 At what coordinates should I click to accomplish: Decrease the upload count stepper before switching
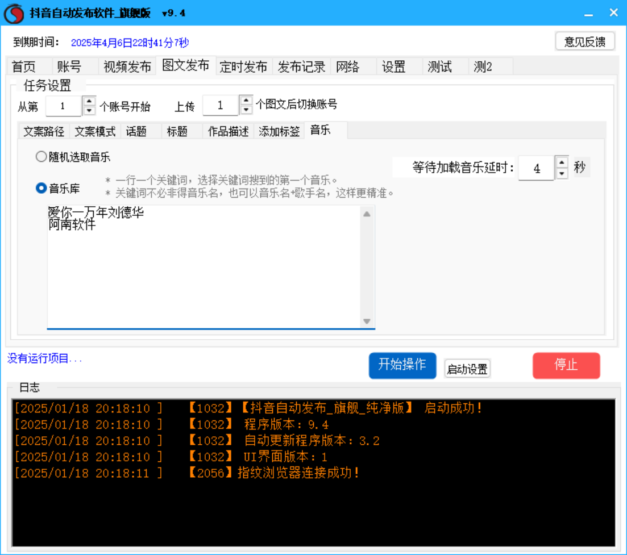[x=246, y=110]
